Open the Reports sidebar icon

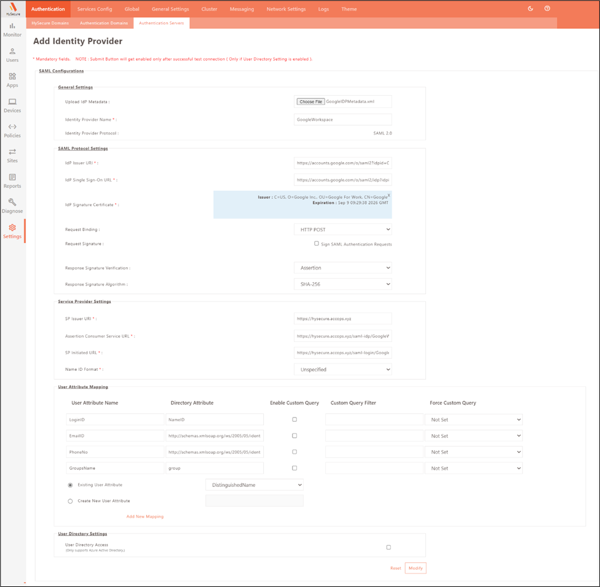point(12,181)
